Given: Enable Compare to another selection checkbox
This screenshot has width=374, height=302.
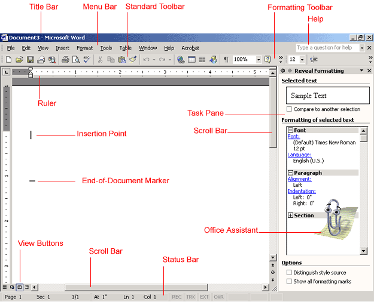Looking at the screenshot, I should click(x=290, y=110).
